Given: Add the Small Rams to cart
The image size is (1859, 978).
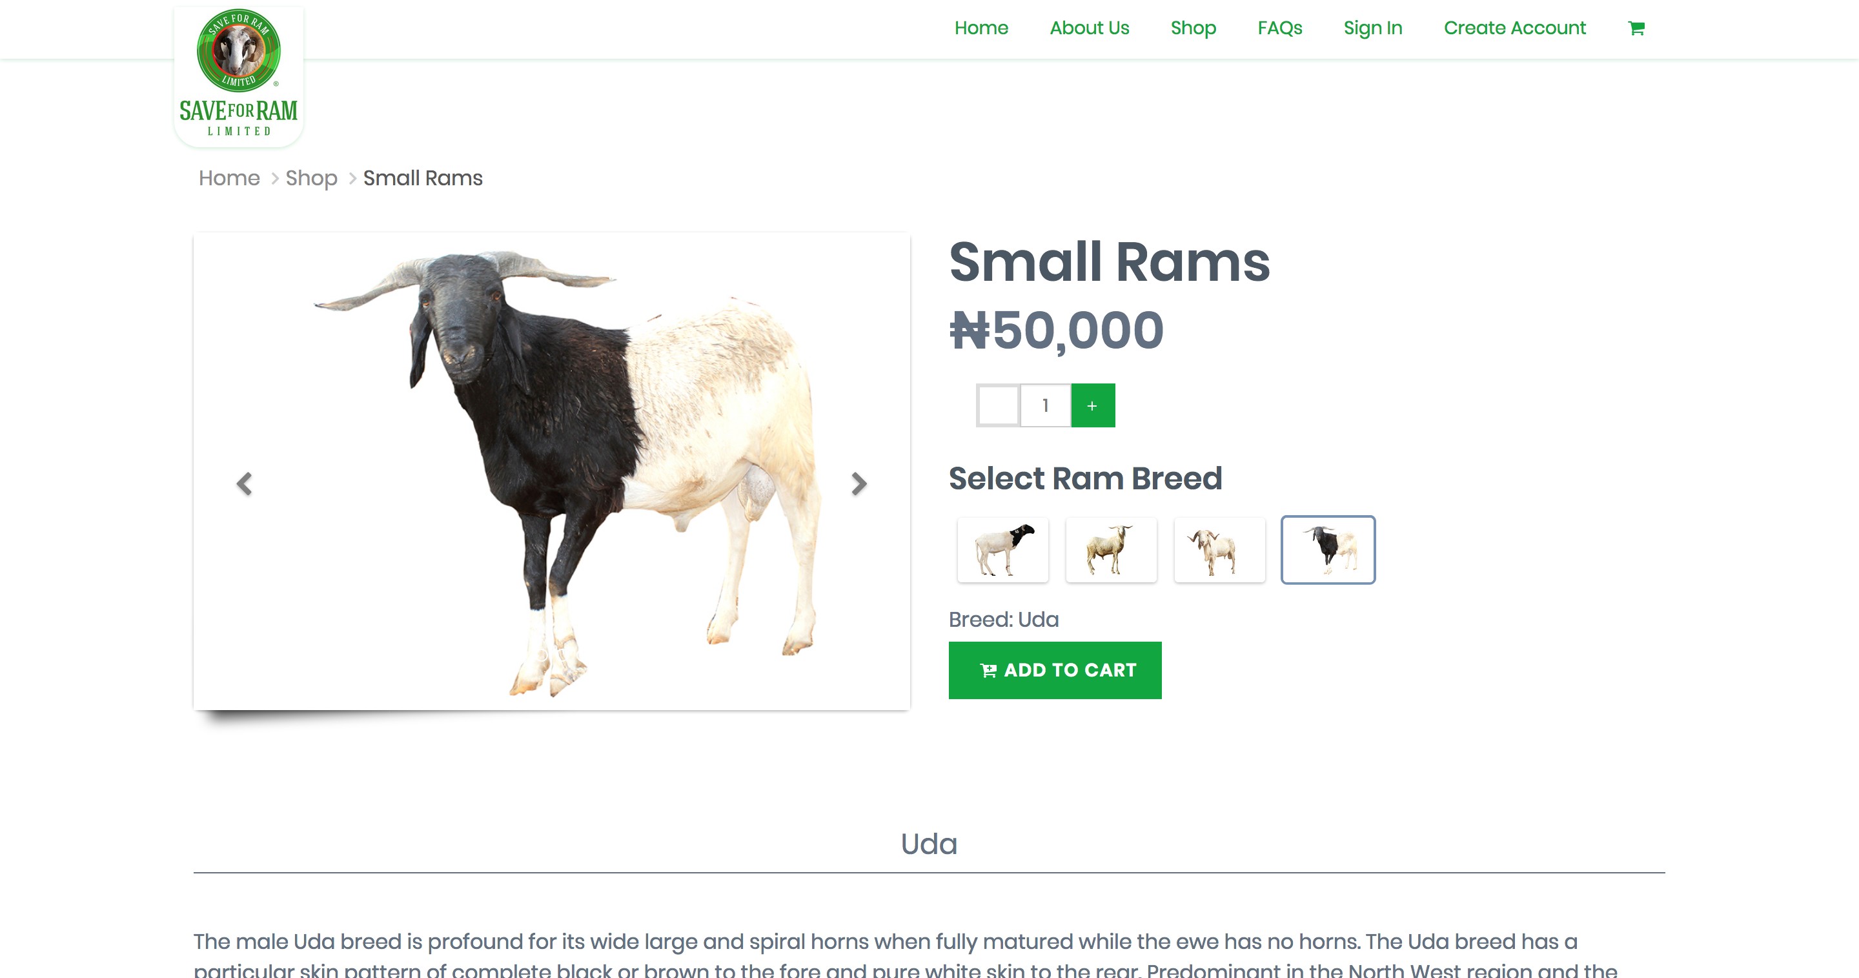Looking at the screenshot, I should point(1054,670).
